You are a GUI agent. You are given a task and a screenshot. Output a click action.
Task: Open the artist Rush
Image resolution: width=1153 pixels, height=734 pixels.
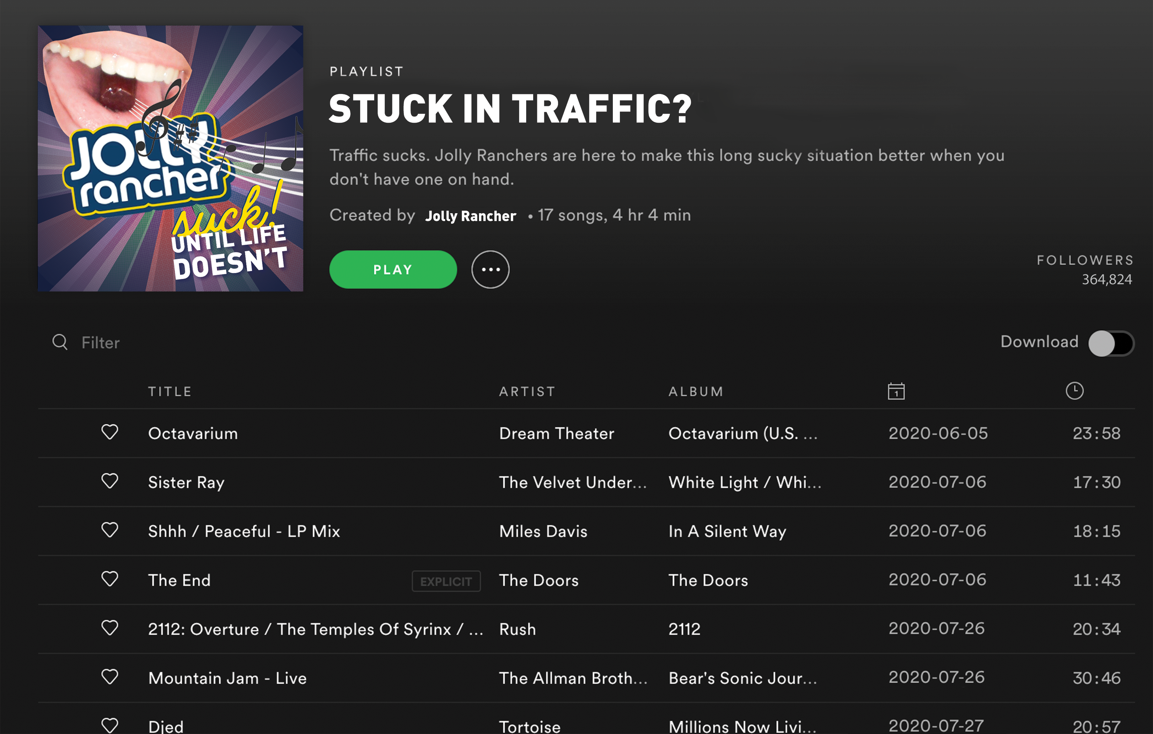517,629
